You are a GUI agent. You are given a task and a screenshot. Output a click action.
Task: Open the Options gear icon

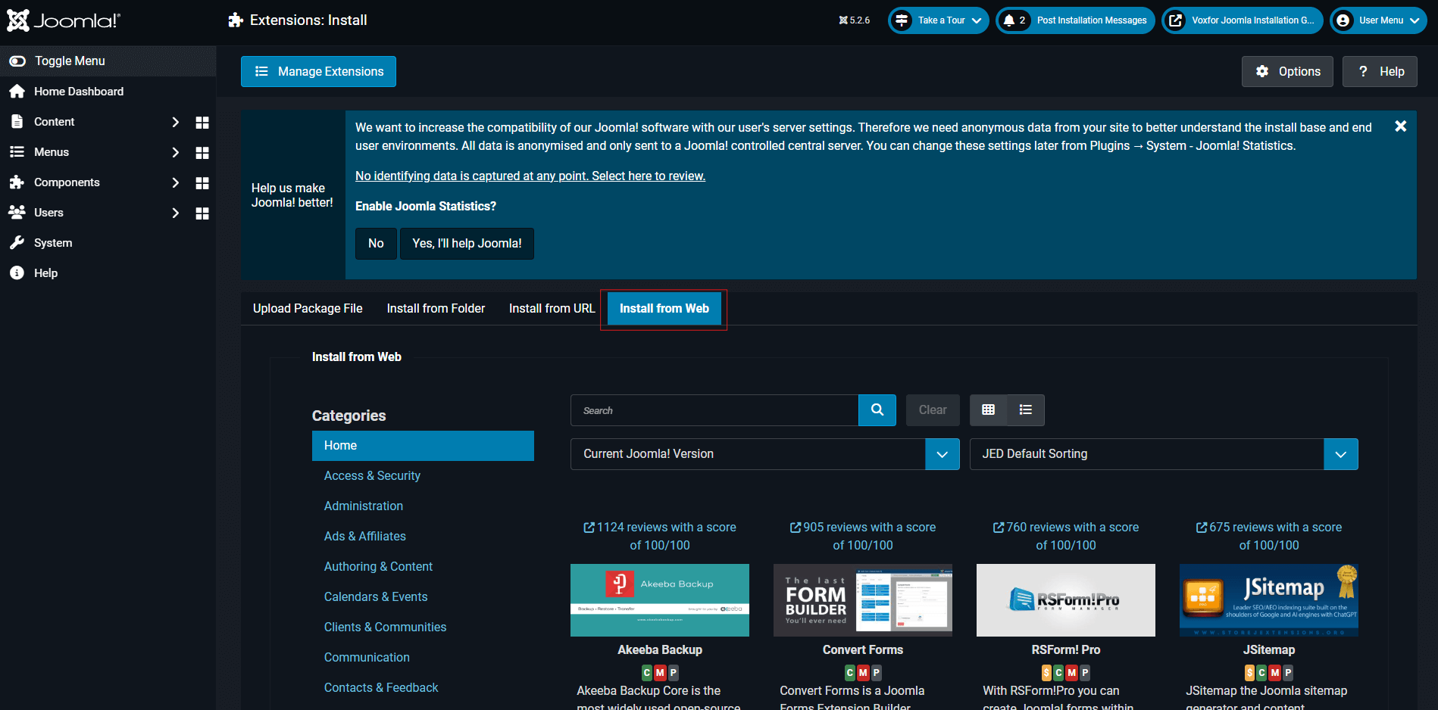(x=1262, y=71)
